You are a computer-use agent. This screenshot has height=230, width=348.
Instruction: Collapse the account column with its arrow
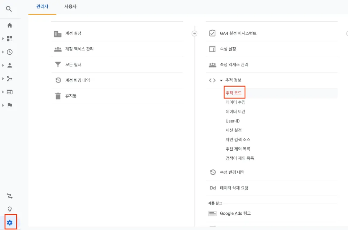pos(194,33)
